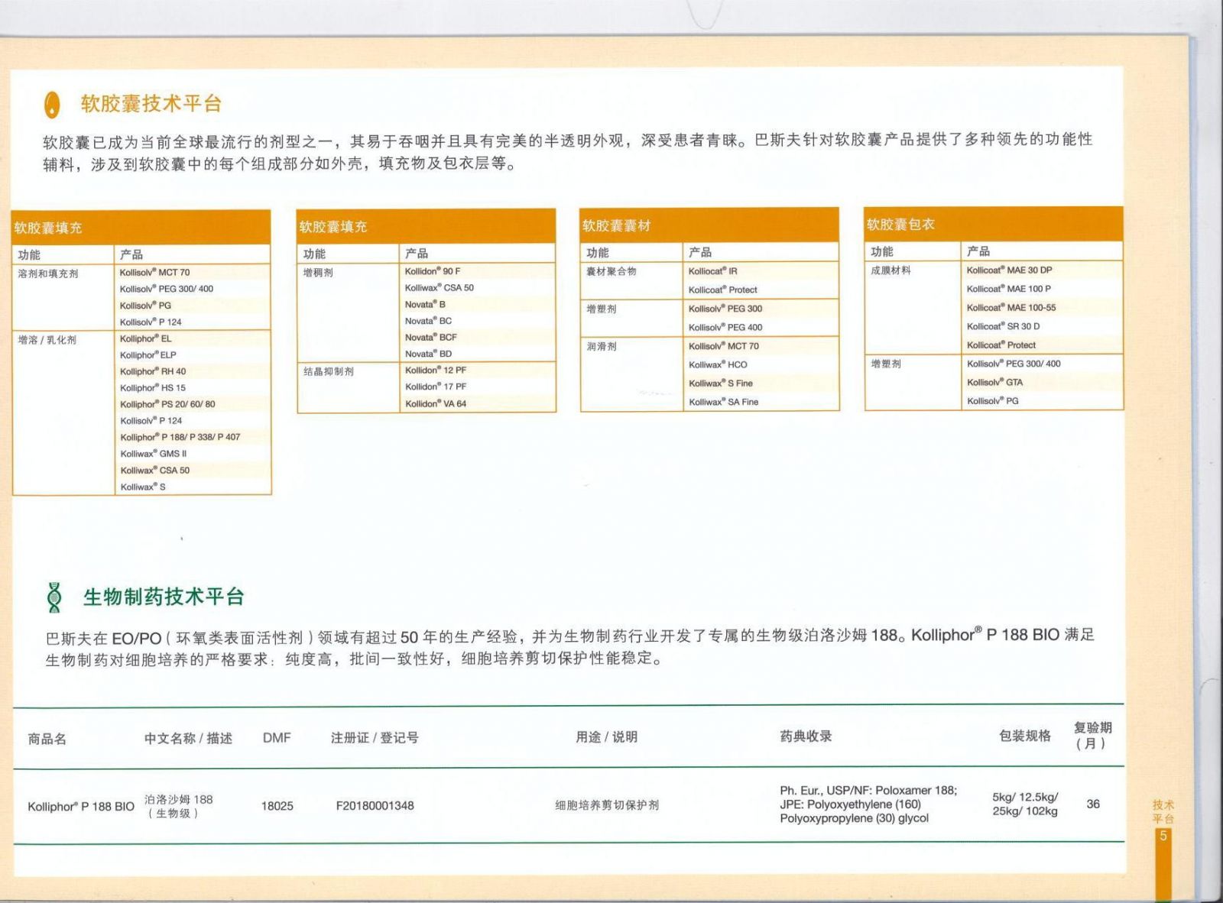Click the 泊洛沙姆 188（生物级）cell
Viewport: 1223px width, 903px height.
click(179, 806)
